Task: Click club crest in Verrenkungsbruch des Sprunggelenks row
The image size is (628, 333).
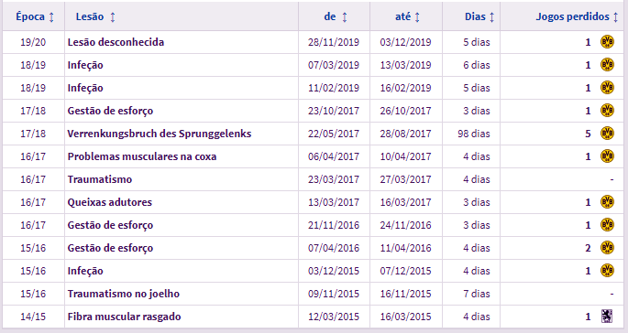Action: pyautogui.click(x=607, y=134)
